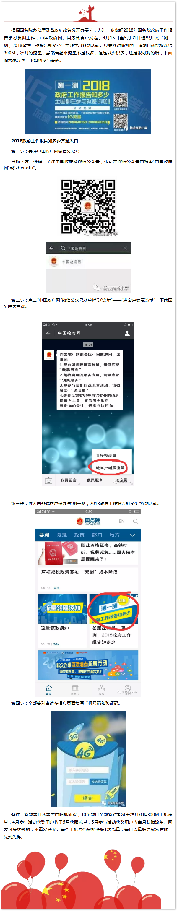
Task: Expand the news category chevron after 地方
Action: click(x=133, y=535)
